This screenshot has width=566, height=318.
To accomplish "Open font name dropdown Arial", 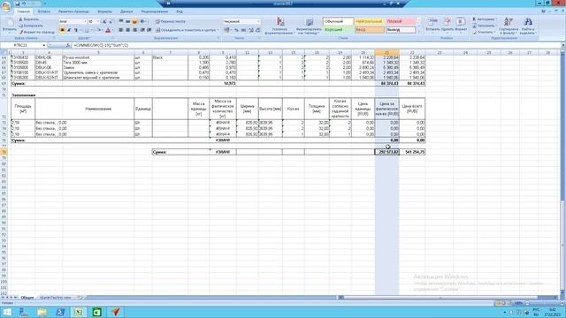I will [85, 21].
